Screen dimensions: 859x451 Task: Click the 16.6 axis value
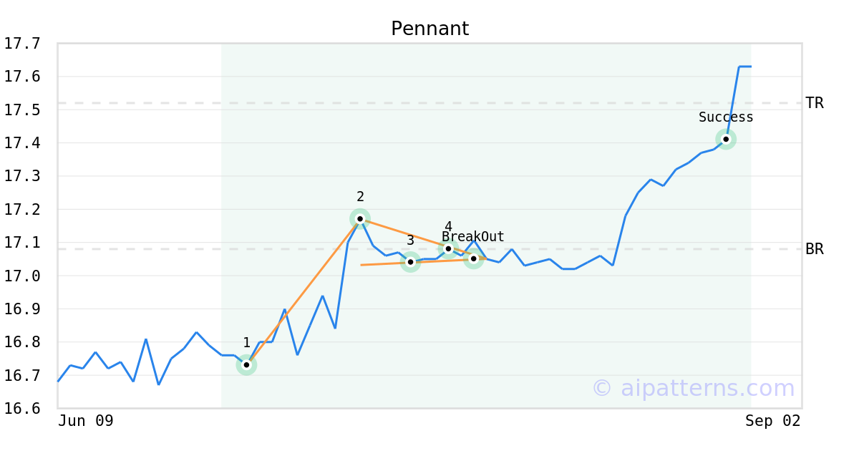(22, 409)
